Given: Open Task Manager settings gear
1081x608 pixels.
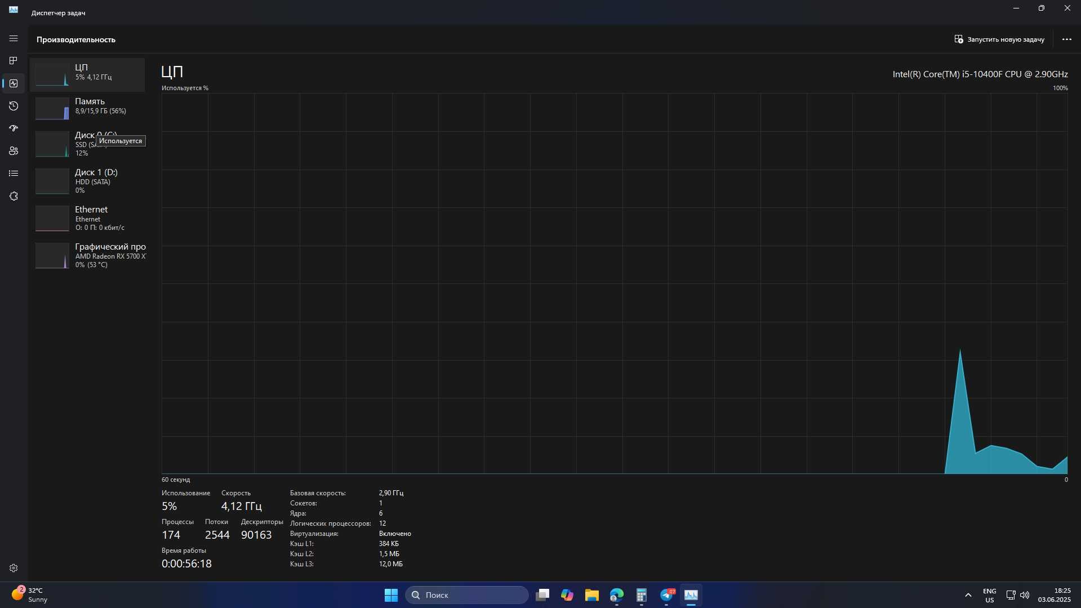Looking at the screenshot, I should [x=14, y=568].
